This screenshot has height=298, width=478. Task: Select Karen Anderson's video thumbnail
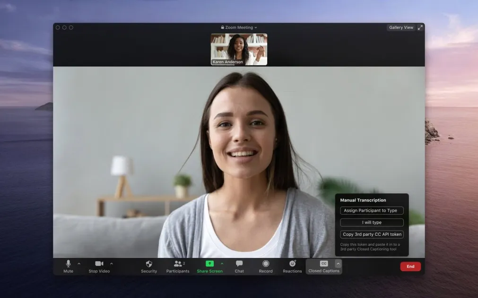point(239,49)
